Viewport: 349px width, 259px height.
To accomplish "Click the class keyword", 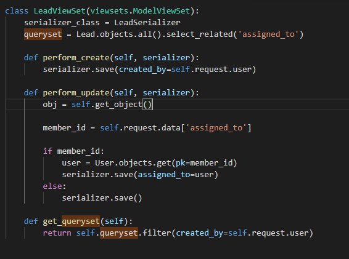I will [17, 11].
